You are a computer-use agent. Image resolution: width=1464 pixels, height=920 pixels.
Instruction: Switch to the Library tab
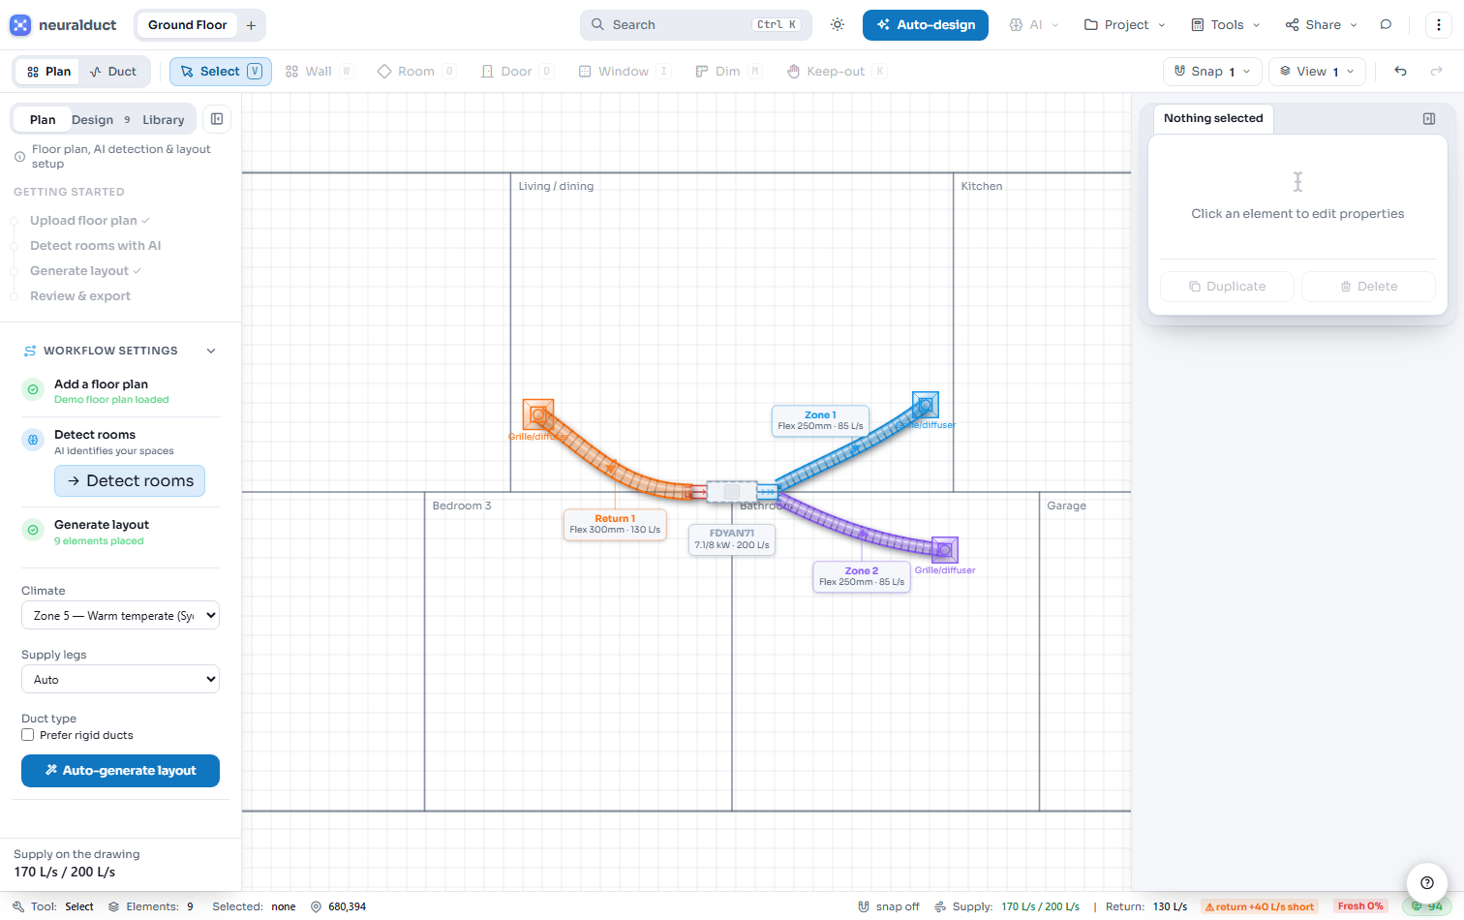coord(164,120)
